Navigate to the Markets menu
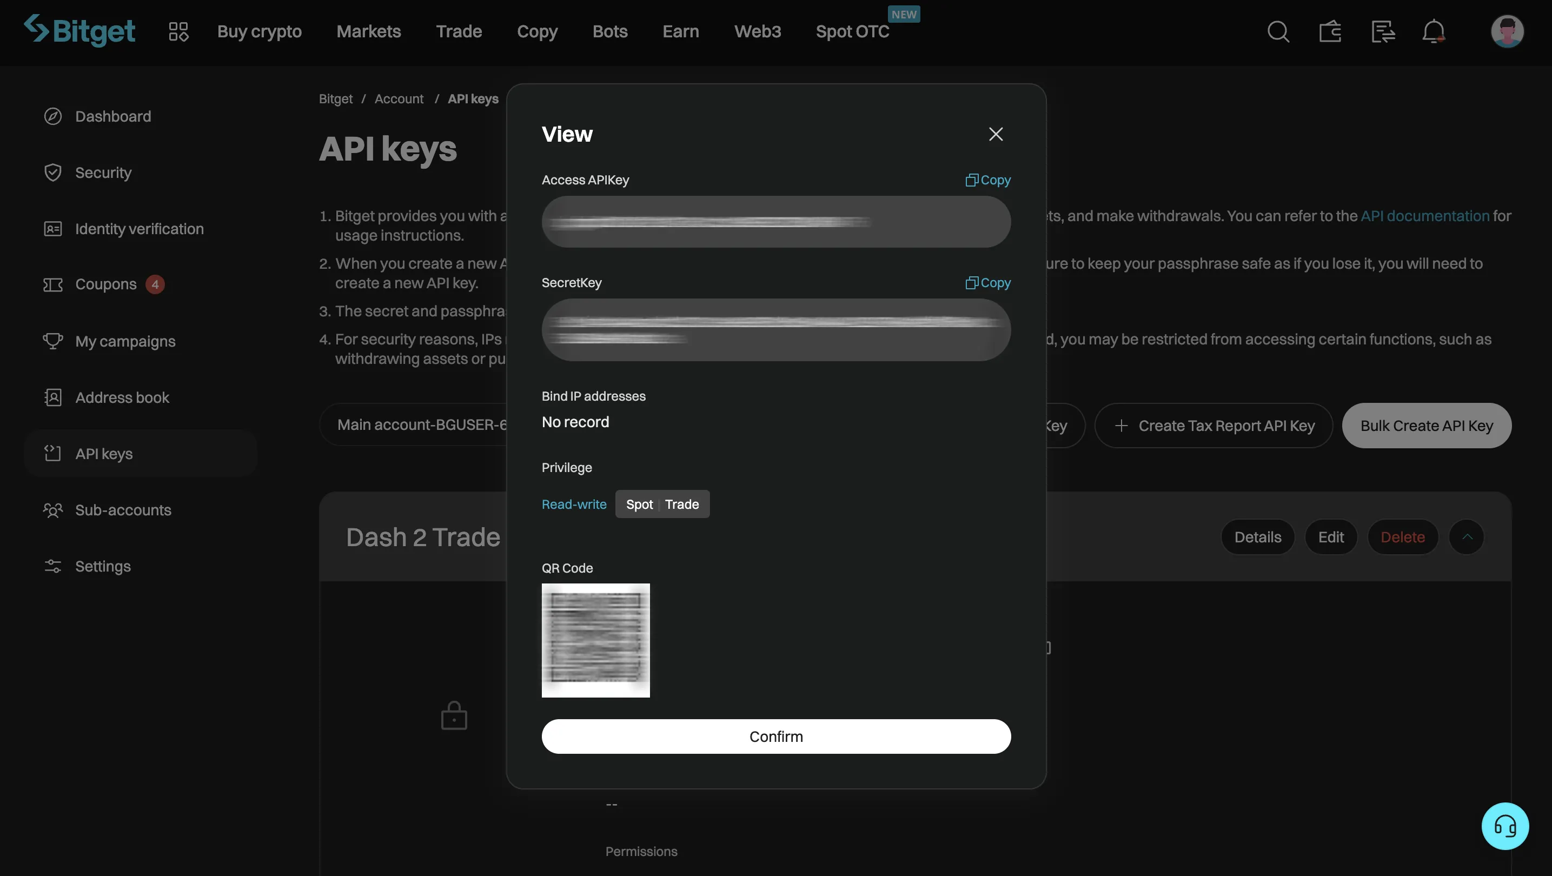 point(369,31)
